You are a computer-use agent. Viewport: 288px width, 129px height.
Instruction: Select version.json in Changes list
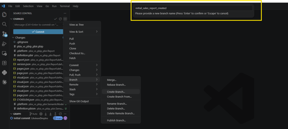coord(24,64)
